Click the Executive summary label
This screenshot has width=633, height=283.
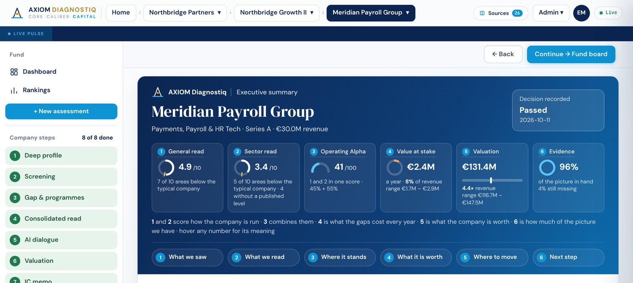pos(267,92)
